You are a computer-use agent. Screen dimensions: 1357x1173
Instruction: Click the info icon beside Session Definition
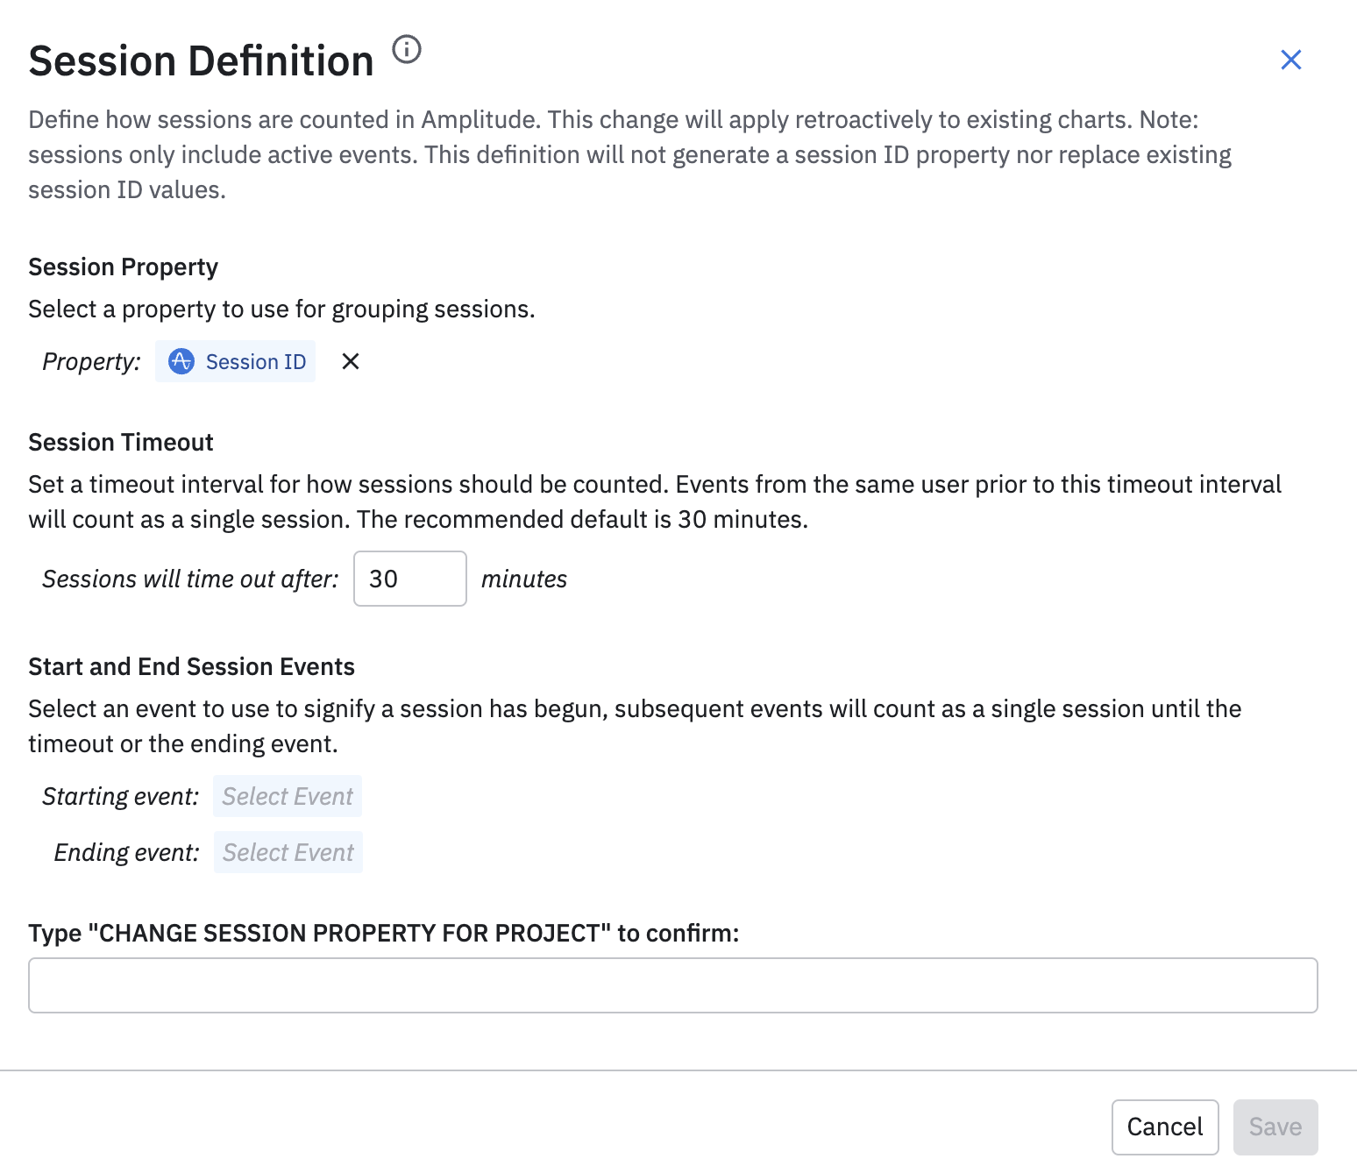(x=407, y=50)
